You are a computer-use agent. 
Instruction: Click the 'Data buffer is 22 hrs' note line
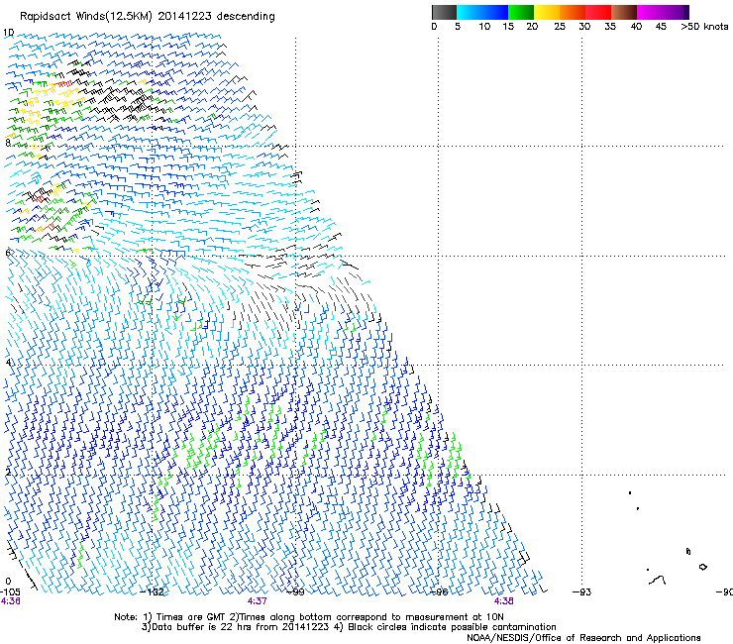click(x=349, y=627)
